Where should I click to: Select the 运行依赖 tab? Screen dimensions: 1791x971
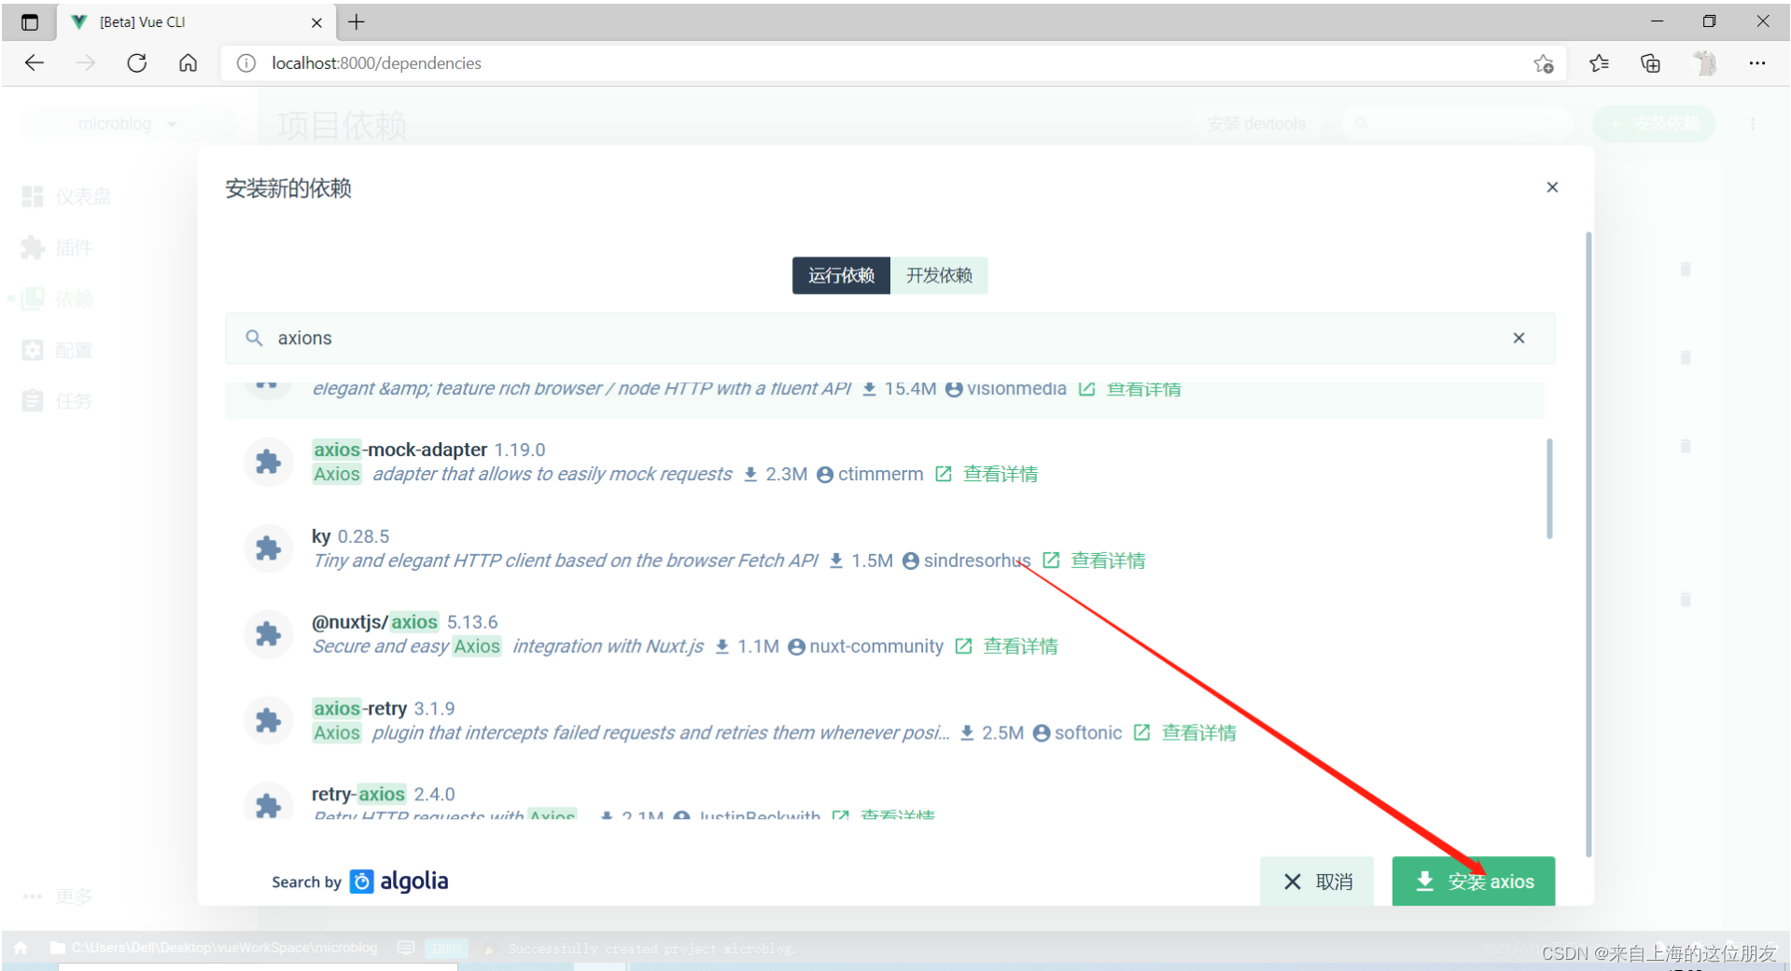click(x=841, y=275)
